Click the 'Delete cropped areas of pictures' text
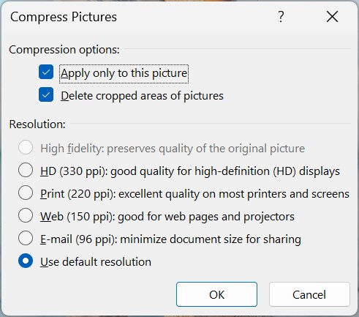The height and width of the screenshot is (317, 359). point(142,96)
